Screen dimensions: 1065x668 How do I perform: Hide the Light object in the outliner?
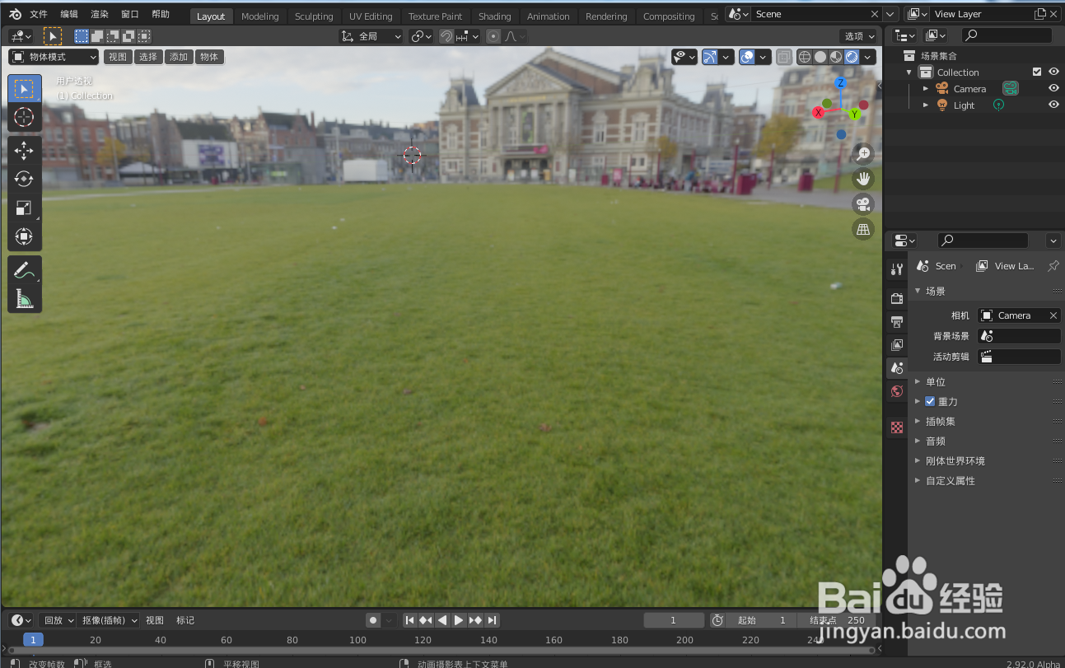click(x=1053, y=105)
